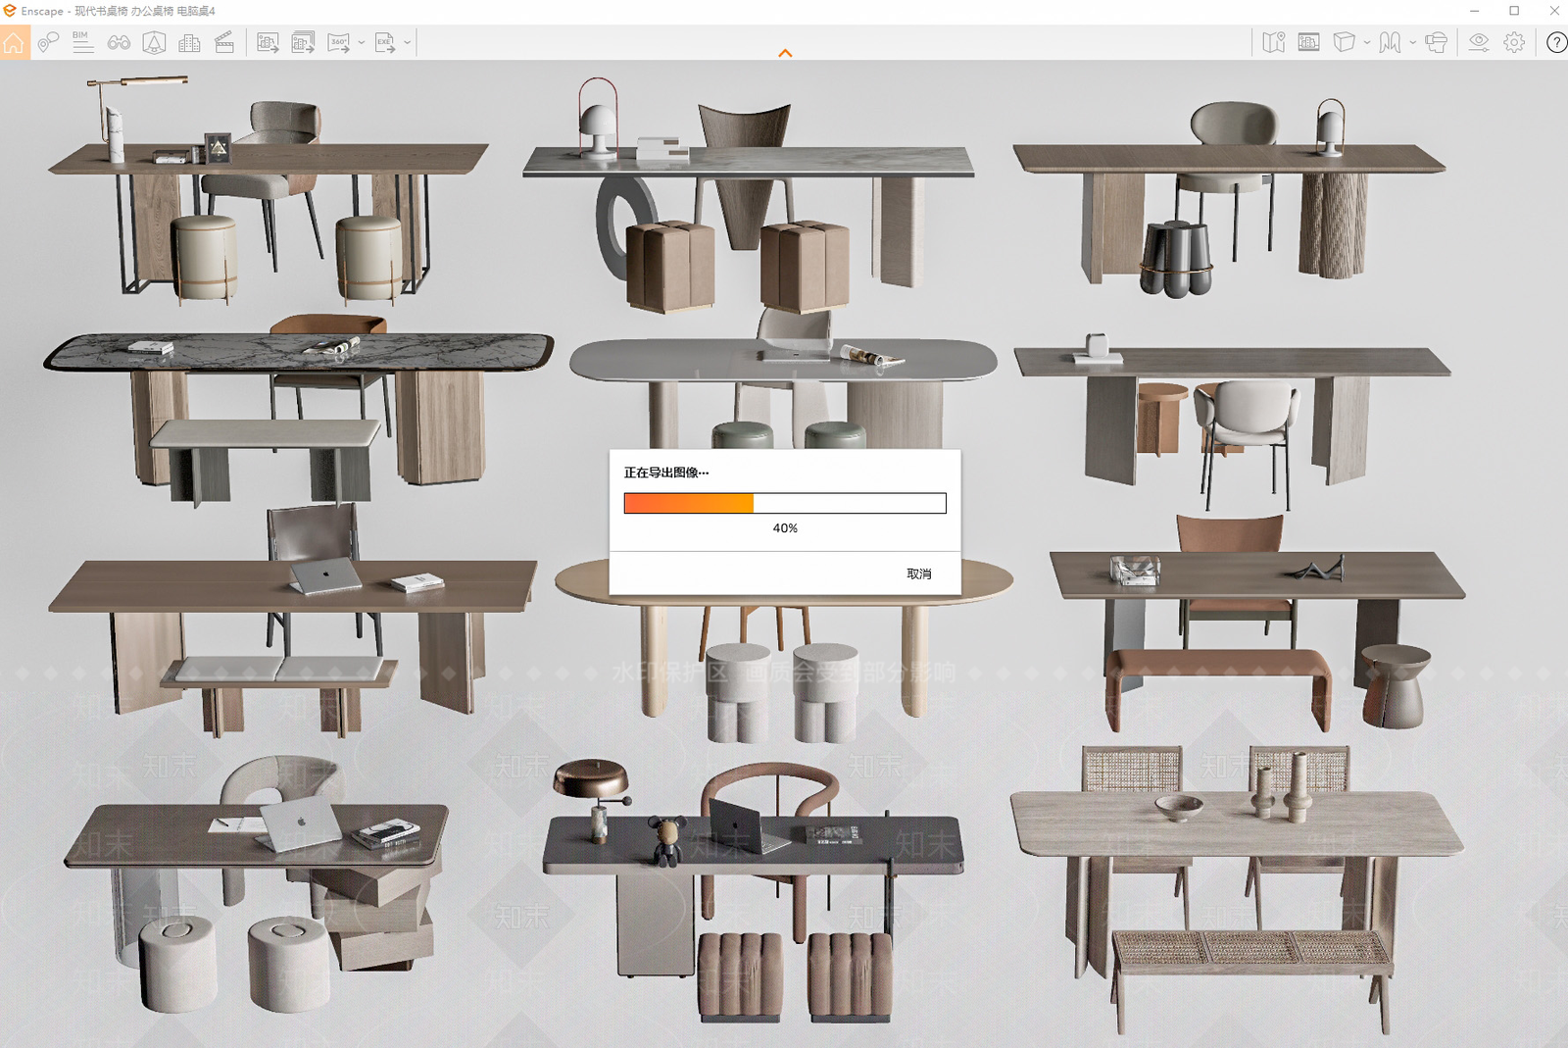Click the orange export progress bar
The image size is (1568, 1048).
(x=785, y=503)
